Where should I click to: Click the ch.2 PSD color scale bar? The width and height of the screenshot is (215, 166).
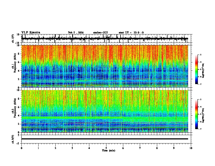196,114
